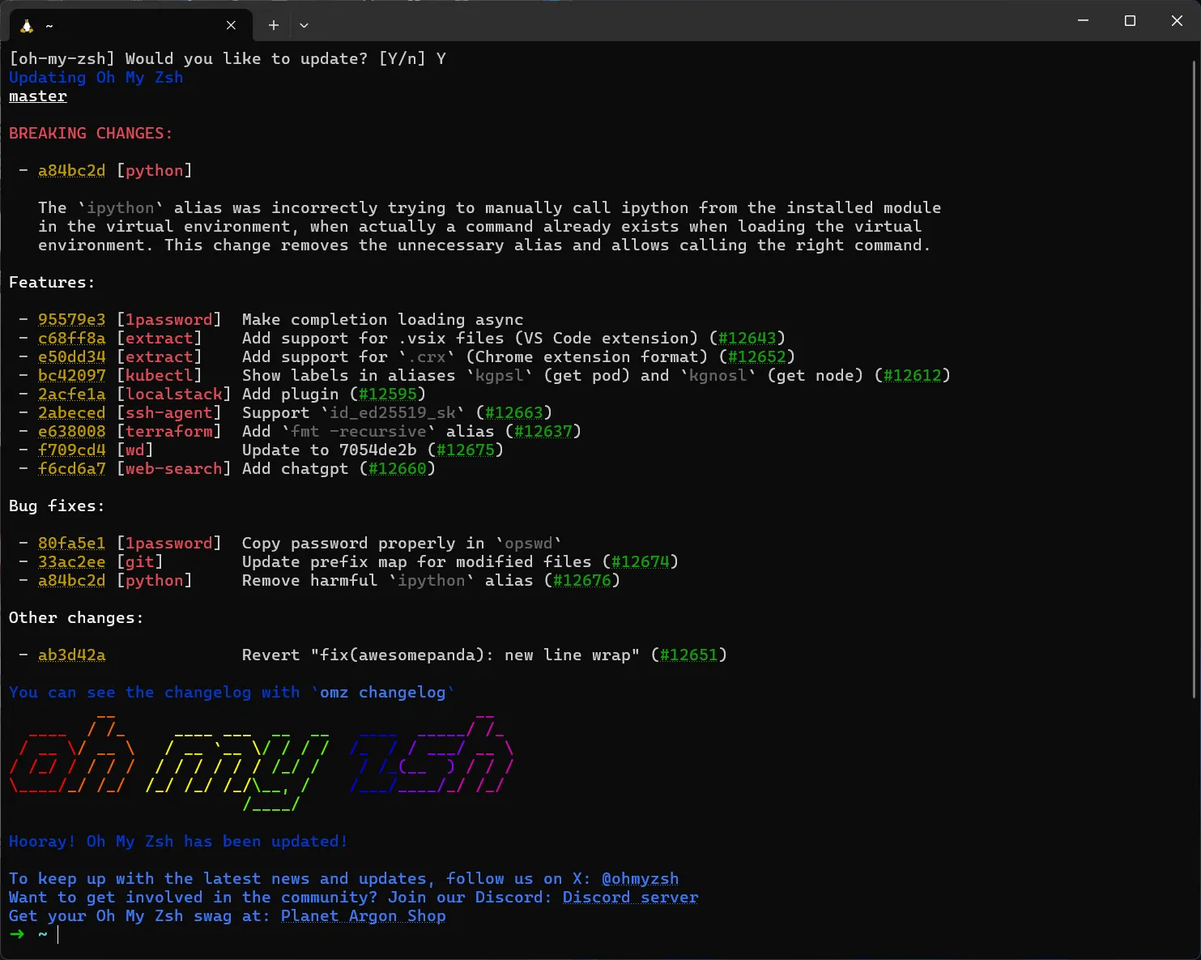Open commit link e638008
1201x960 pixels.
[x=71, y=431]
